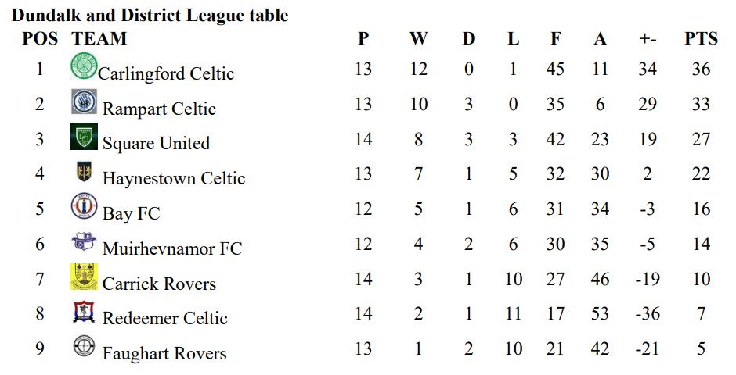Screen dimensions: 736x375
Task: Select Carlingford Celtic's 36 points value
Action: (701, 70)
